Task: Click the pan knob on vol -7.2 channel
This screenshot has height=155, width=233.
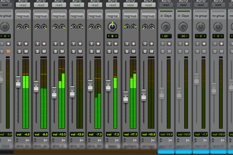Action: (x=112, y=27)
